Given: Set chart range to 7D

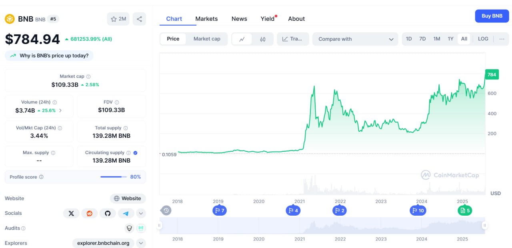Looking at the screenshot, I should (x=422, y=39).
